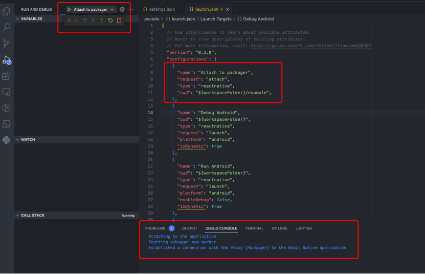Click line number 14 in gutter
The height and width of the screenshot is (274, 425).
[150, 113]
